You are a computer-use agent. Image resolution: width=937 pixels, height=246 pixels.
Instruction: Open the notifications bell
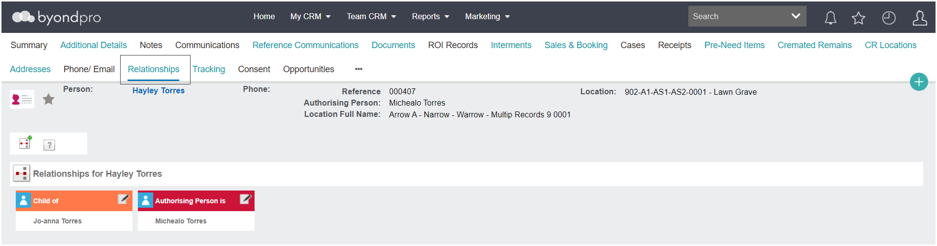pyautogui.click(x=831, y=18)
